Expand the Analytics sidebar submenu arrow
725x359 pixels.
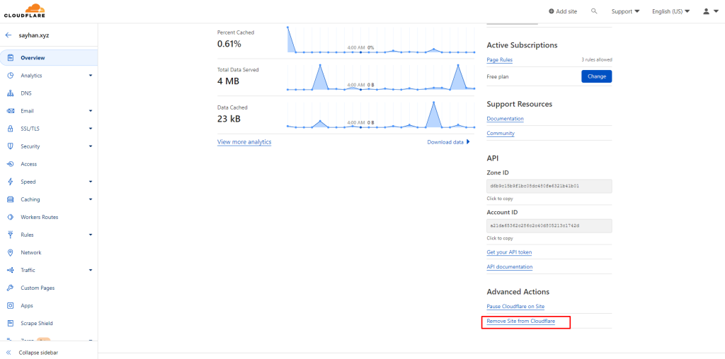pos(91,76)
